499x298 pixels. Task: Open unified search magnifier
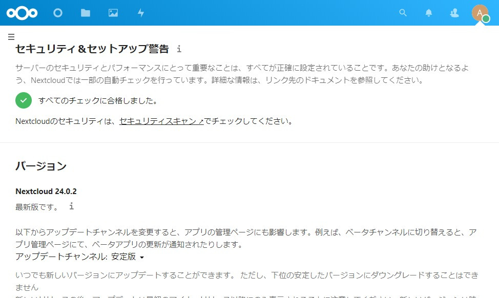point(403,13)
